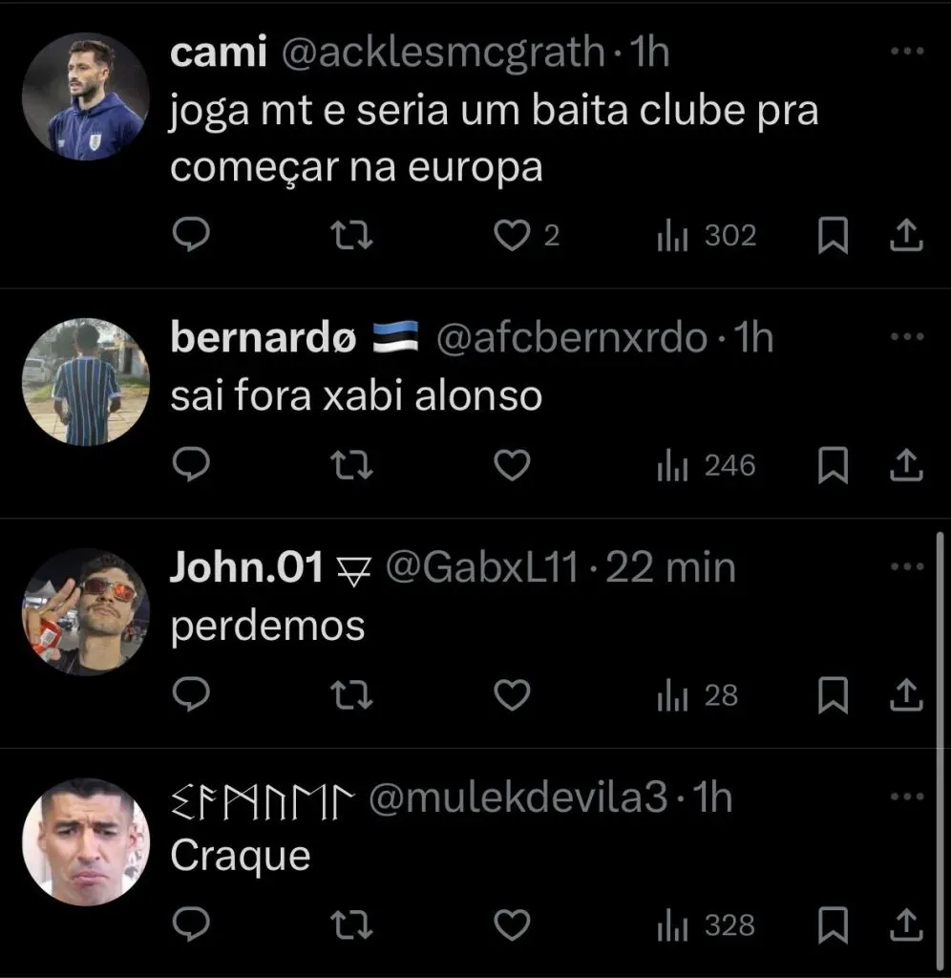Open @mulekdevila3 profile handle
The image size is (951, 978).
click(x=518, y=798)
